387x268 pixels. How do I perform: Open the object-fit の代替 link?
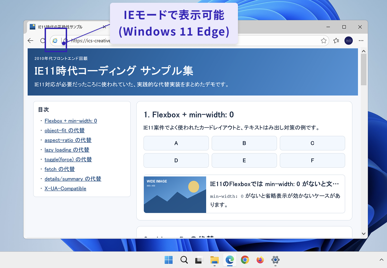click(x=64, y=131)
